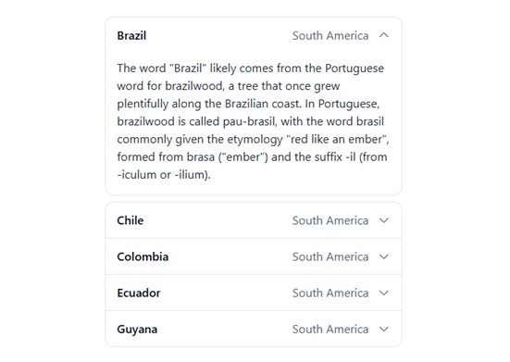Screen dimensions: 510x362
Task: Click the down chevron in Ecuador row
Action: 384,293
